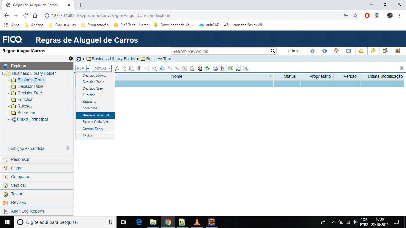This screenshot has width=406, height=228.
Task: Open Favorites with the star icon
Action: 361,51
